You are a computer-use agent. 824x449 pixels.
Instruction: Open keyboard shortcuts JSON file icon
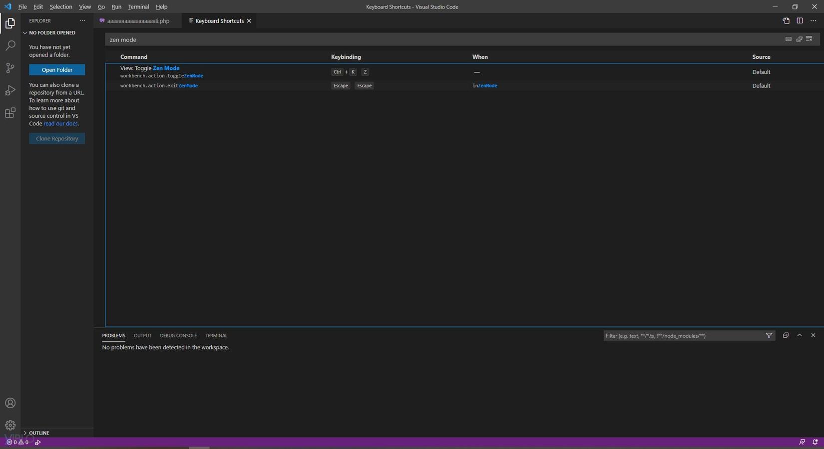(x=786, y=21)
